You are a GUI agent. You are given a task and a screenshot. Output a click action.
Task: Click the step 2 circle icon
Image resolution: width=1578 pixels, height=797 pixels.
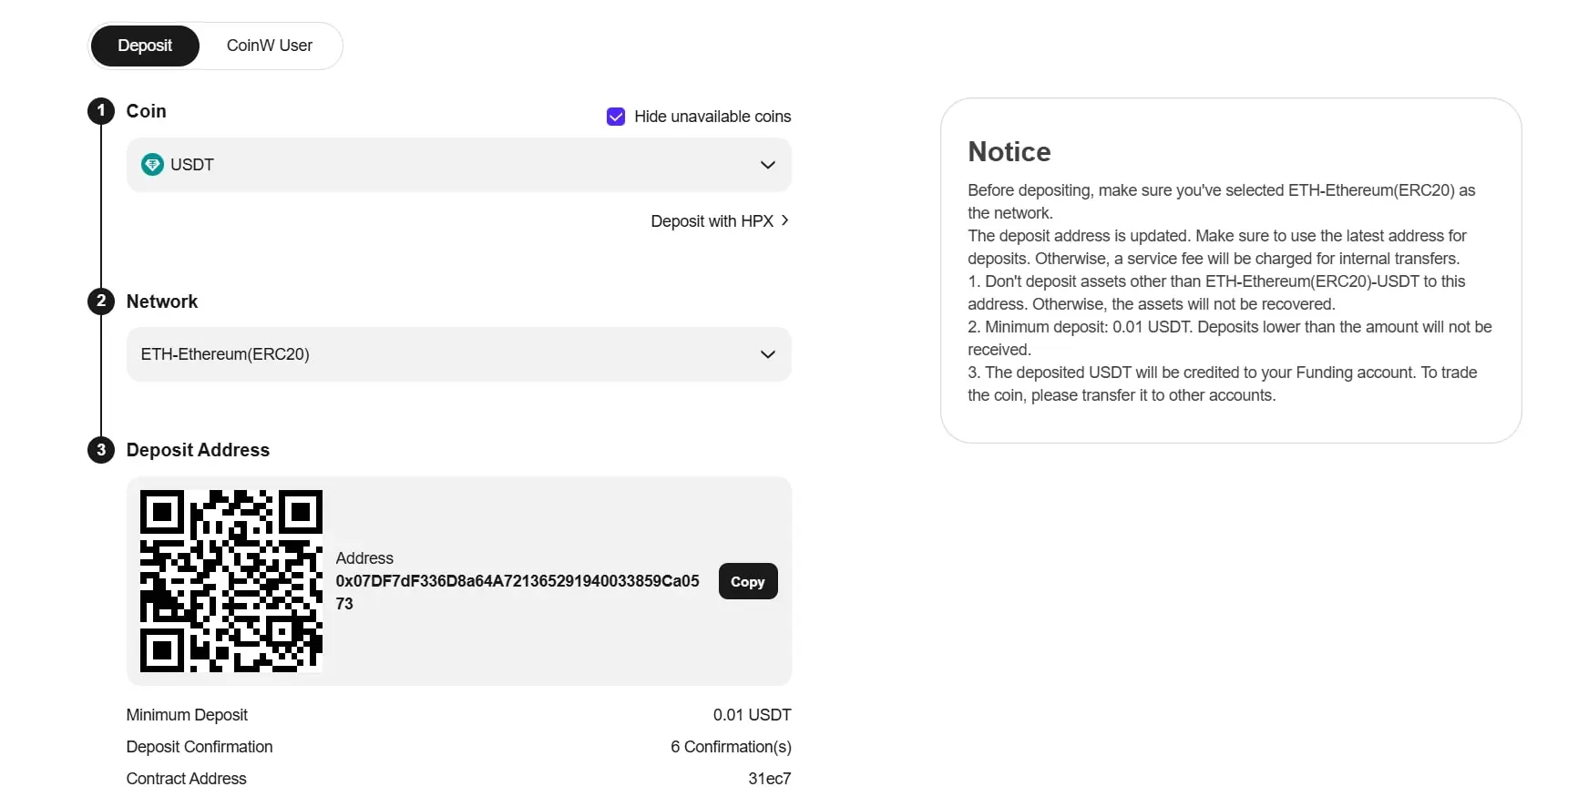tap(101, 301)
